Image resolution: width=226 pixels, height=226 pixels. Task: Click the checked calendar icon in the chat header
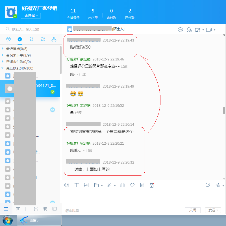[x=197, y=30]
